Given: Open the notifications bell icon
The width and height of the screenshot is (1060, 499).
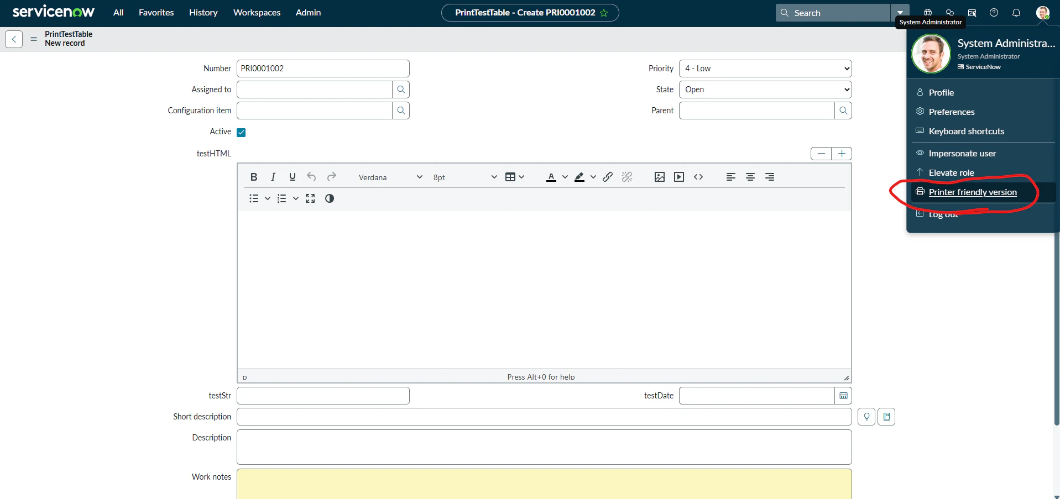Looking at the screenshot, I should (1016, 13).
